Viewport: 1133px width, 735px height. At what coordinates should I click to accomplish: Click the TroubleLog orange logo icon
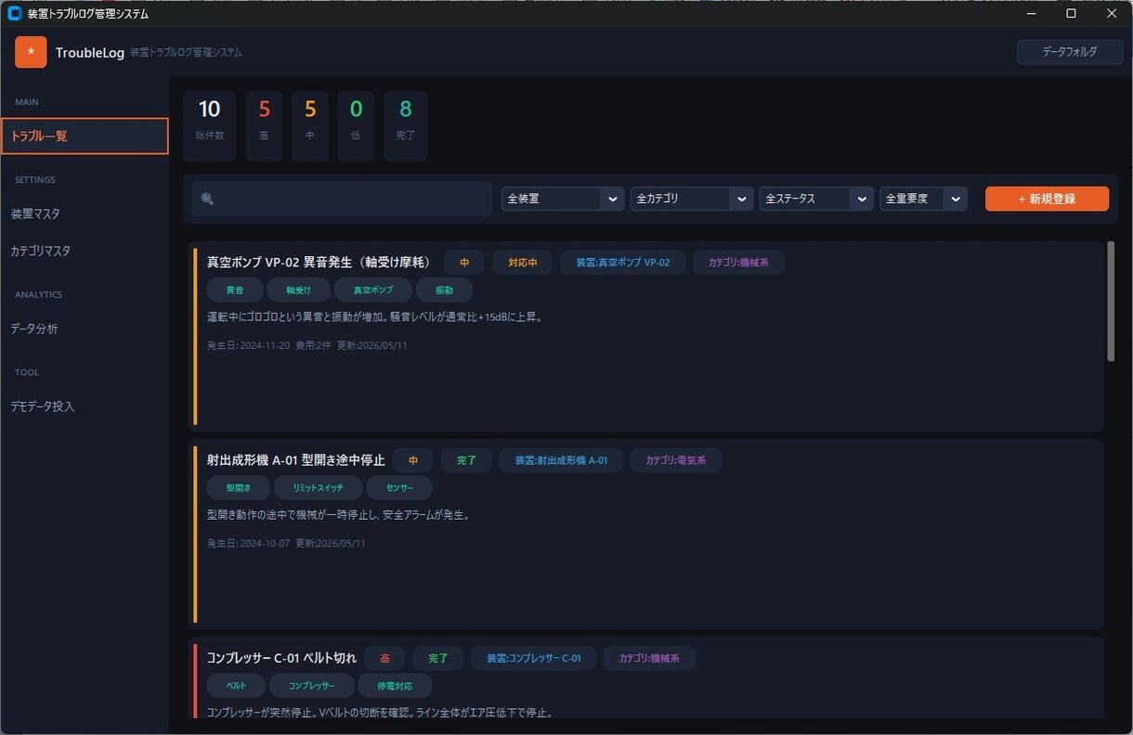pyautogui.click(x=31, y=52)
